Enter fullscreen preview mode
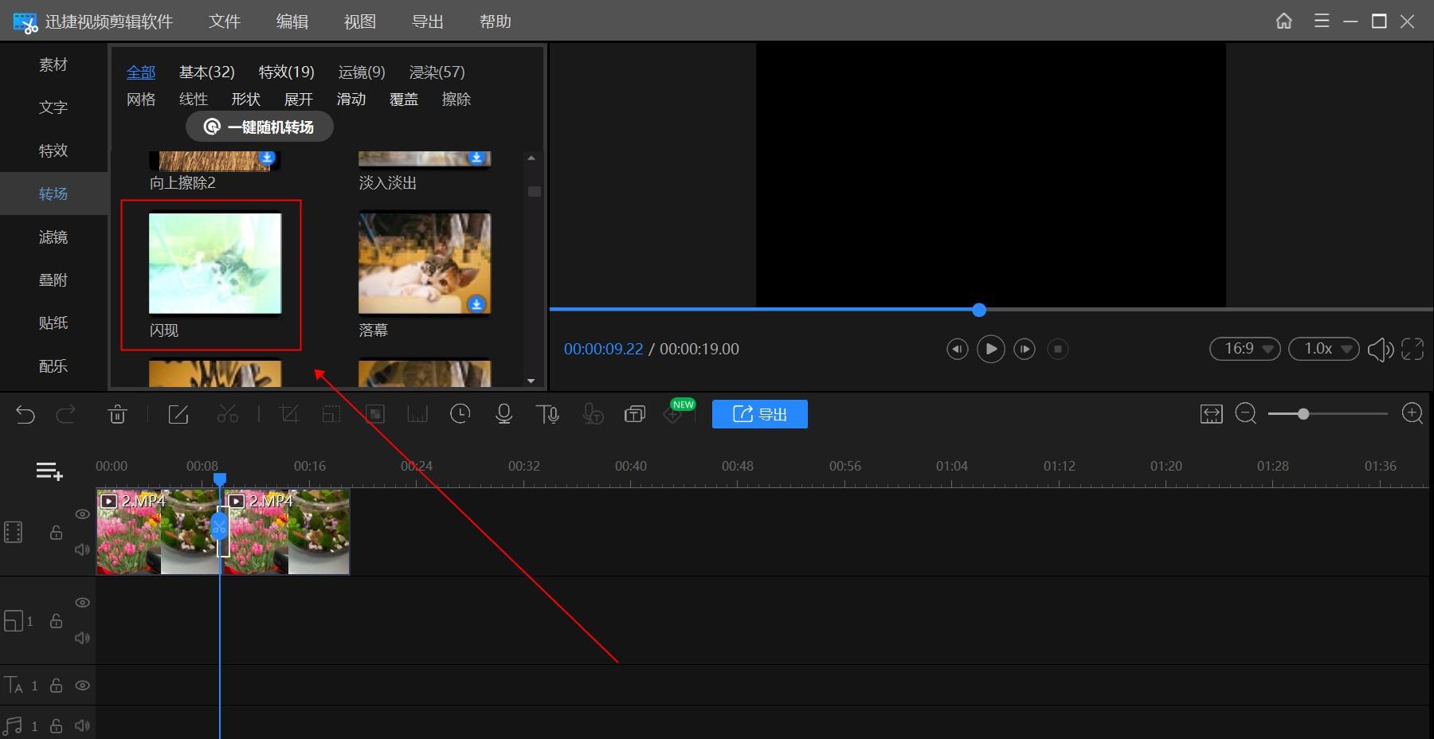 tap(1412, 349)
